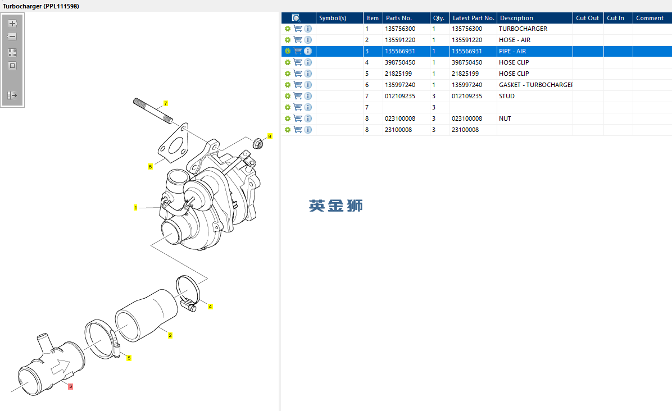Viewport: 672px width, 411px height.
Task: Zoom out the diagram with minus tool
Action: pyautogui.click(x=12, y=37)
